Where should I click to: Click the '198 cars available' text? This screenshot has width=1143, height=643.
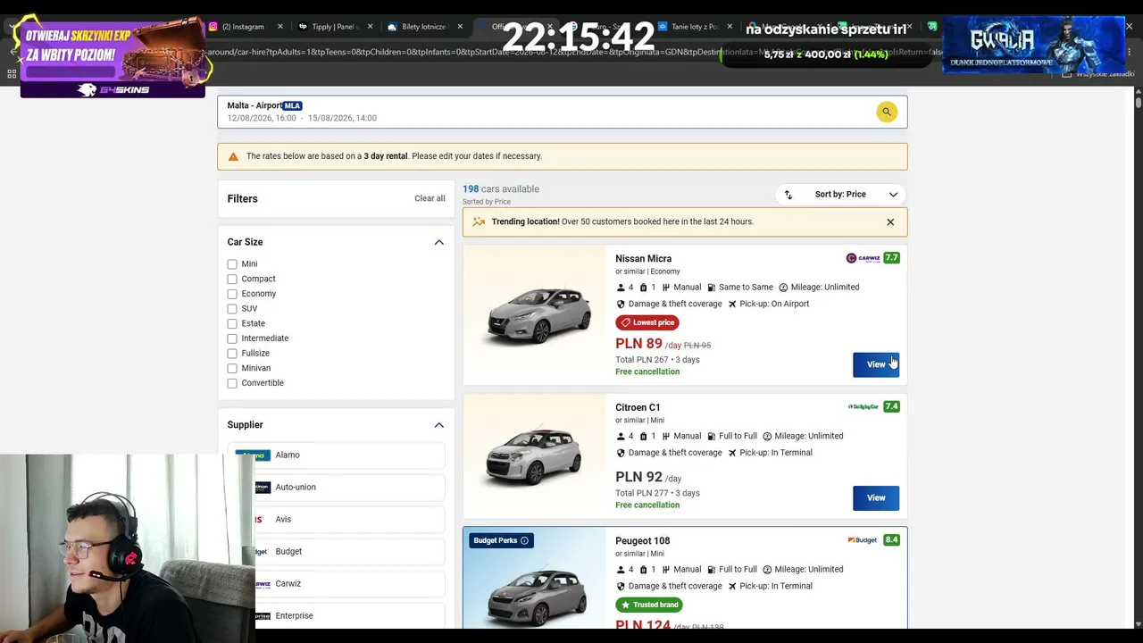(501, 189)
